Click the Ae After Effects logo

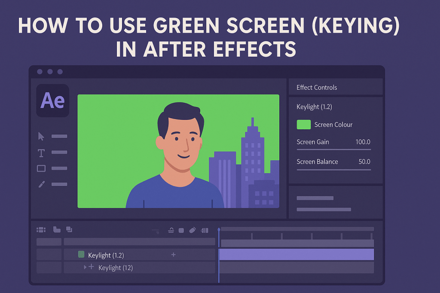(53, 101)
